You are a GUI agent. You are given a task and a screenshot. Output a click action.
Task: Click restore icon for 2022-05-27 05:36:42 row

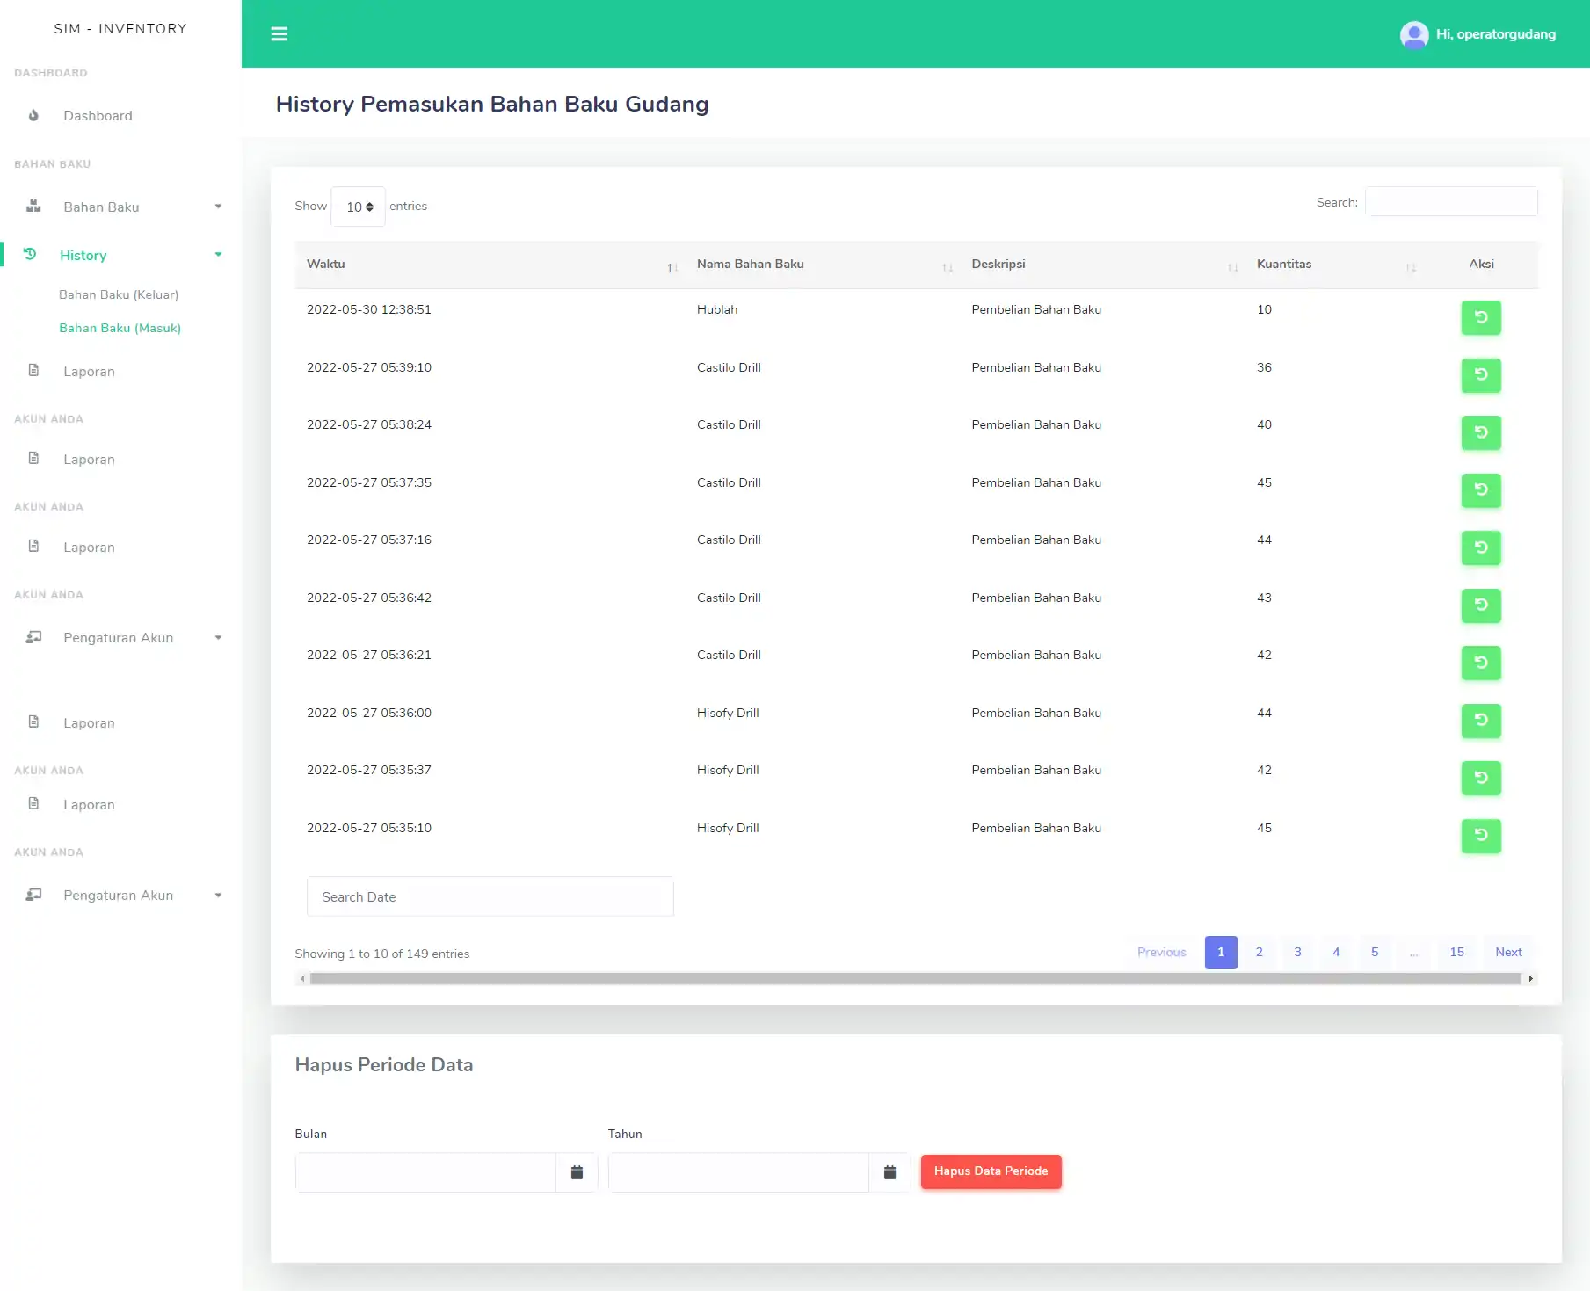point(1481,606)
